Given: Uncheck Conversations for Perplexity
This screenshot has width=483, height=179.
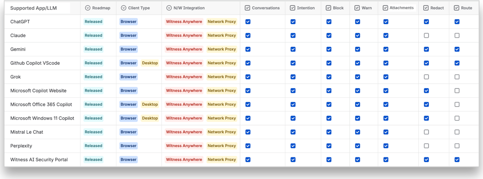Looking at the screenshot, I should pos(248,146).
